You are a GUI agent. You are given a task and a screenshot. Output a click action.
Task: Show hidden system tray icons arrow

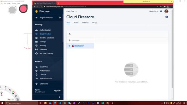pyautogui.click(x=162, y=103)
